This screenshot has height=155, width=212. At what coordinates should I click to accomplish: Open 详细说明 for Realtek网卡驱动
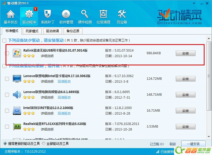coord(47,129)
